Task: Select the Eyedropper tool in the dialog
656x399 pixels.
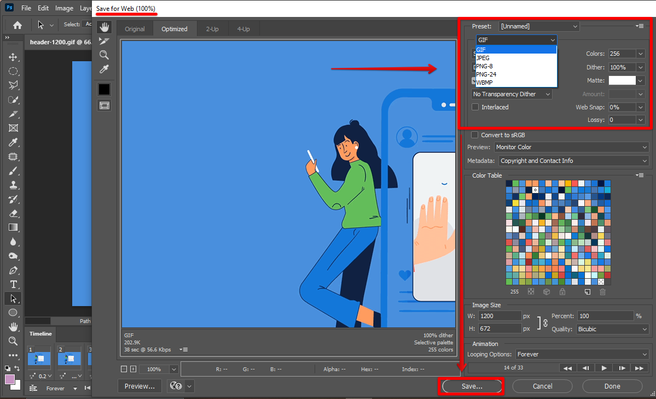Action: pos(104,69)
